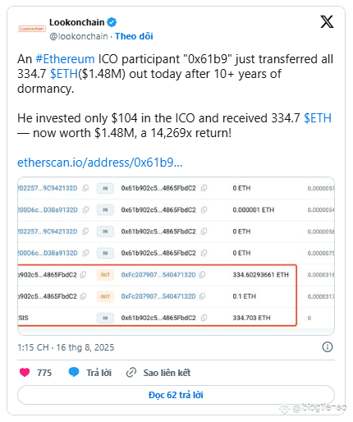This screenshot has width=353, height=422.
Task: Click the "Đọc 62 trả lời" button
Action: [x=176, y=395]
